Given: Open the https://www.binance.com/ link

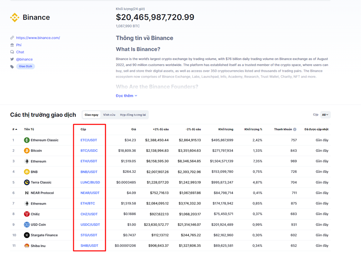Looking at the screenshot, I should (x=38, y=37).
